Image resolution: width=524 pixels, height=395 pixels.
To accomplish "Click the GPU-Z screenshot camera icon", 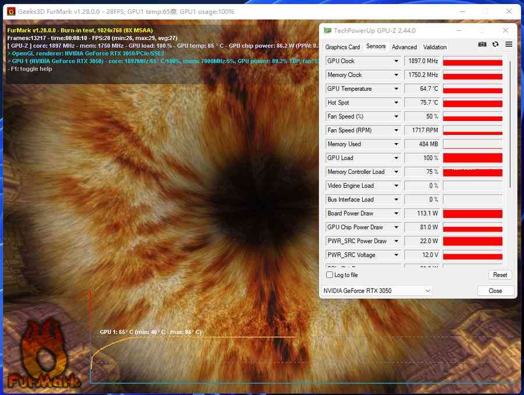I will coord(482,44).
